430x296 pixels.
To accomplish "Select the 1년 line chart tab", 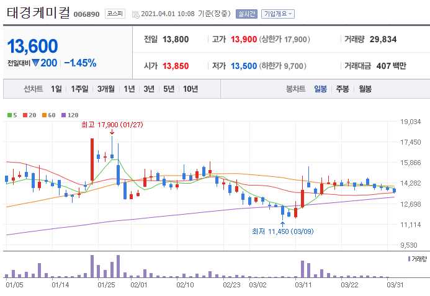I will tap(129, 89).
